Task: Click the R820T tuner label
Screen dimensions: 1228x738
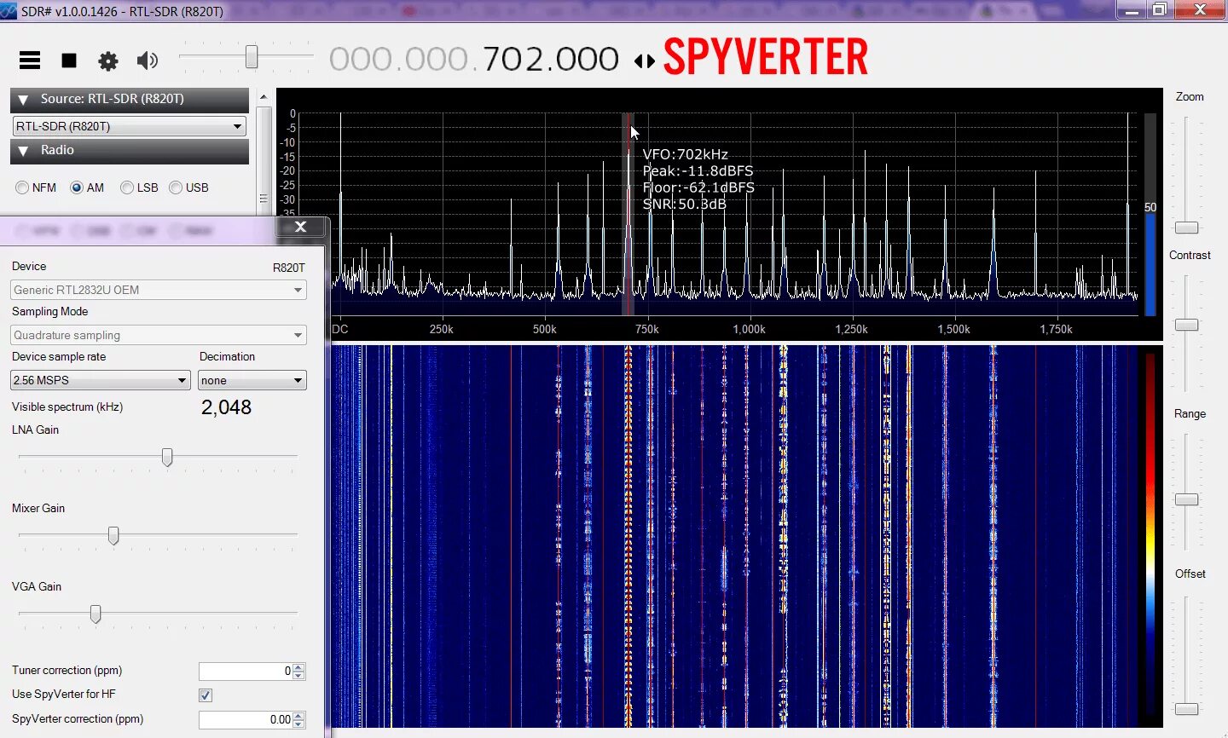Action: (x=289, y=268)
